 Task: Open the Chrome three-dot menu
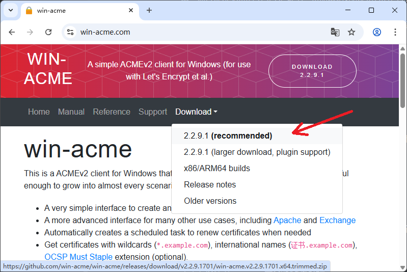click(395, 32)
